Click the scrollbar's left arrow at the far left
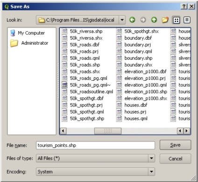This screenshot has height=182, width=198. (63, 131)
